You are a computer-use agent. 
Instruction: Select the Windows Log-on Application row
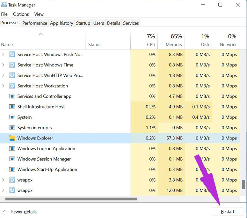(120, 148)
